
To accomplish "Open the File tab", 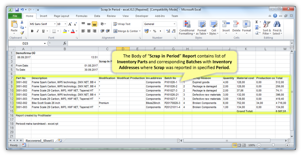I will point(15,16).
